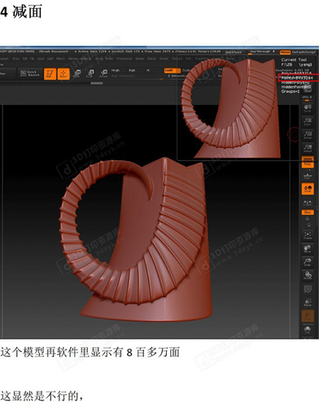Toggle the Mrgb channel button
This screenshot has height=407, width=319.
[x=116, y=71]
